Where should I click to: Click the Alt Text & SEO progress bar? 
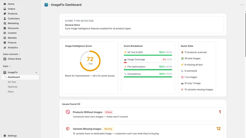[148, 55]
